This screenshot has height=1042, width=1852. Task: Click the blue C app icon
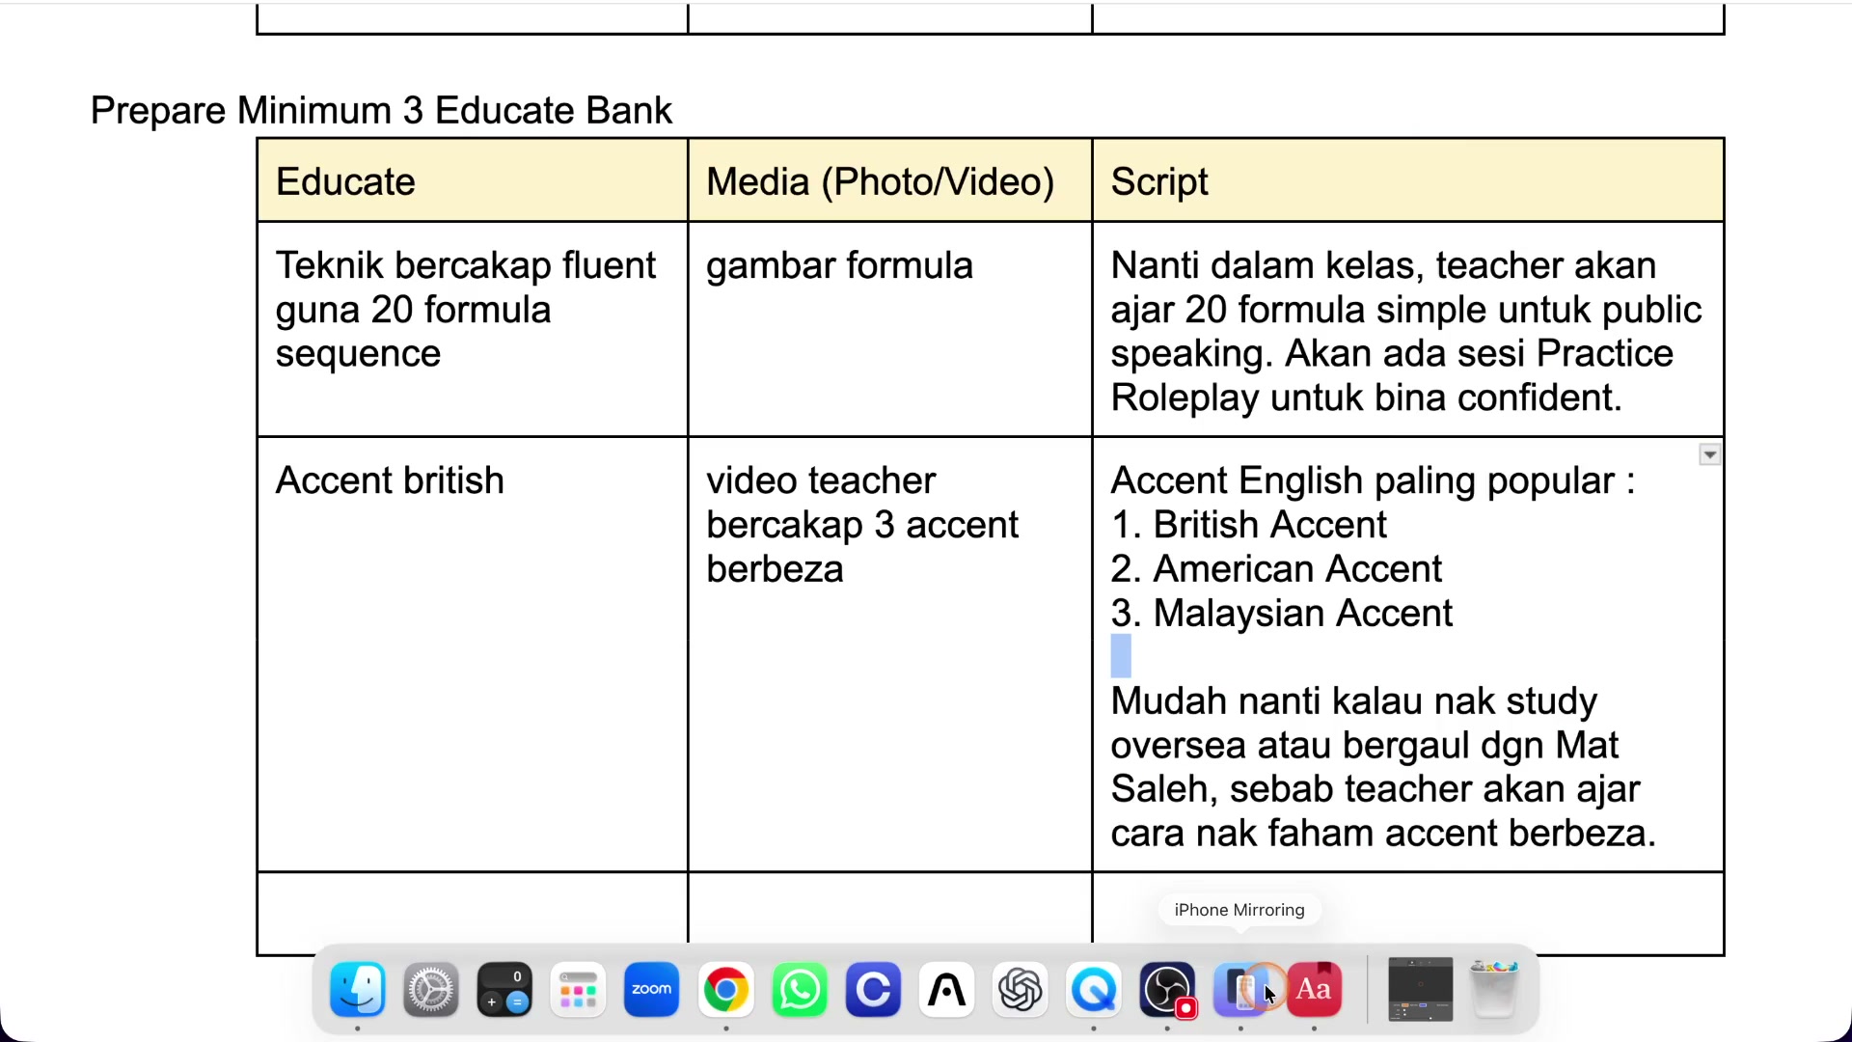click(x=873, y=990)
